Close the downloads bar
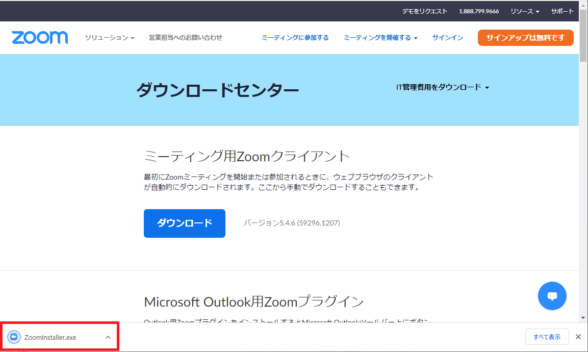588x352 pixels. 578,337
